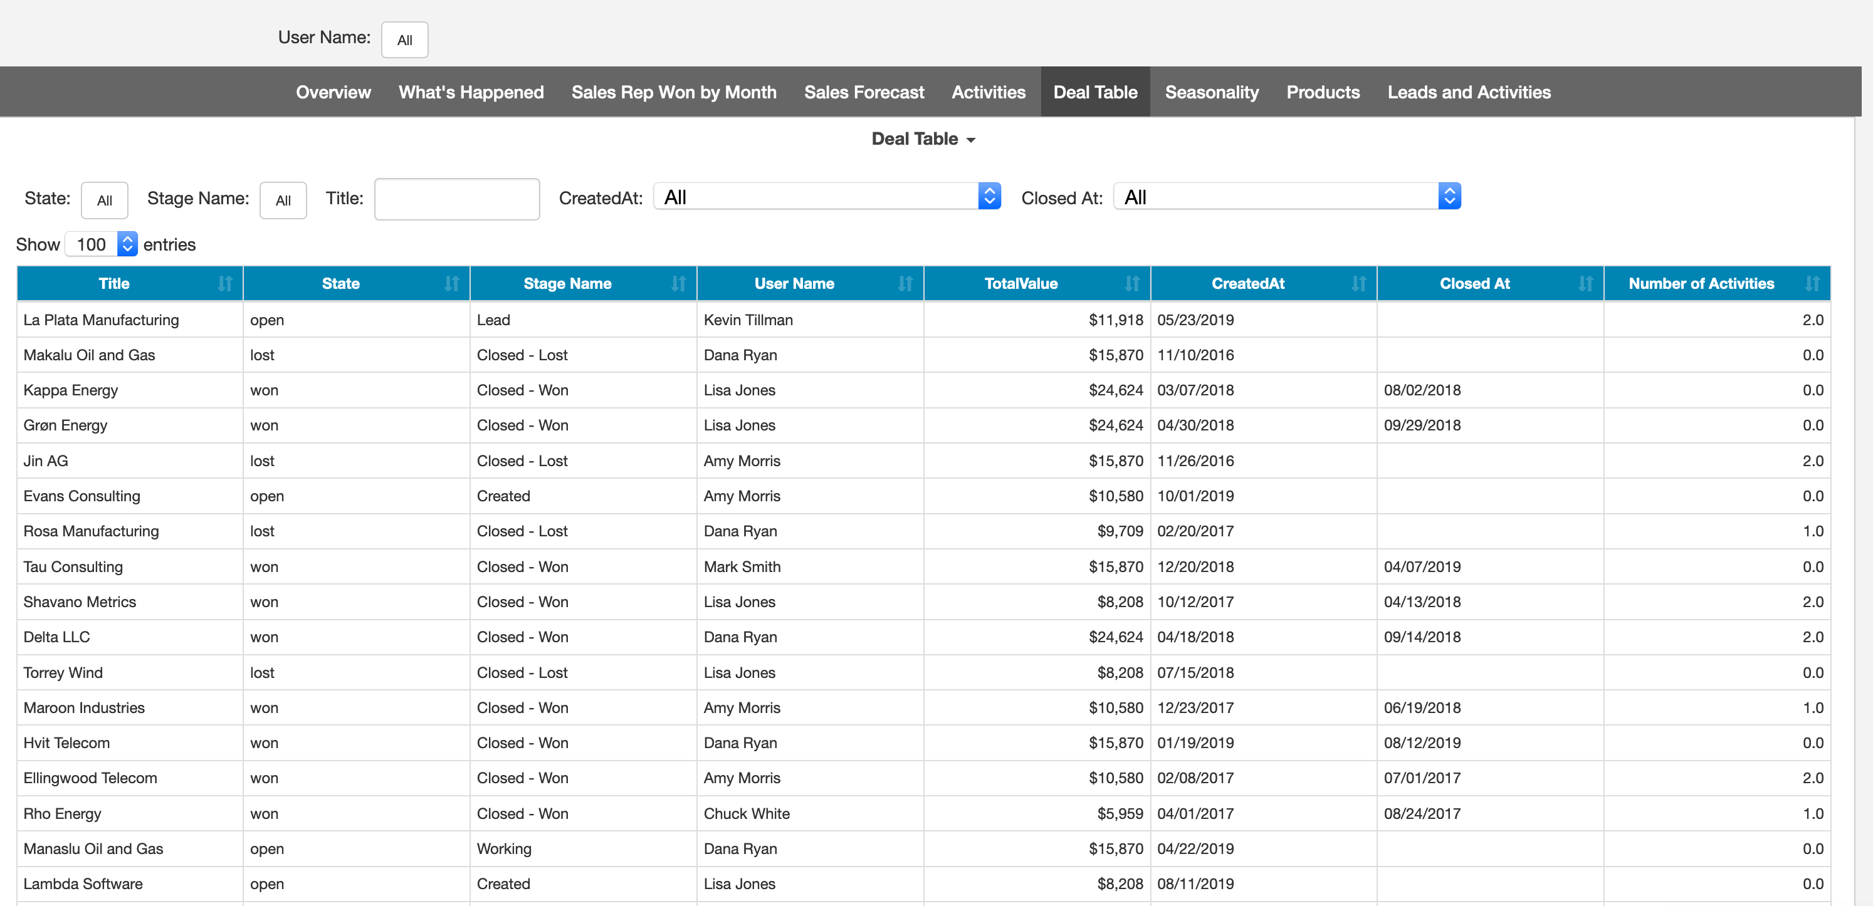This screenshot has width=1873, height=906.
Task: Switch to the Seasonality tab
Action: point(1211,91)
